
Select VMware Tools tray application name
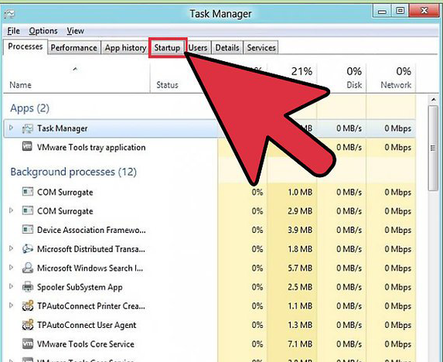tap(91, 148)
